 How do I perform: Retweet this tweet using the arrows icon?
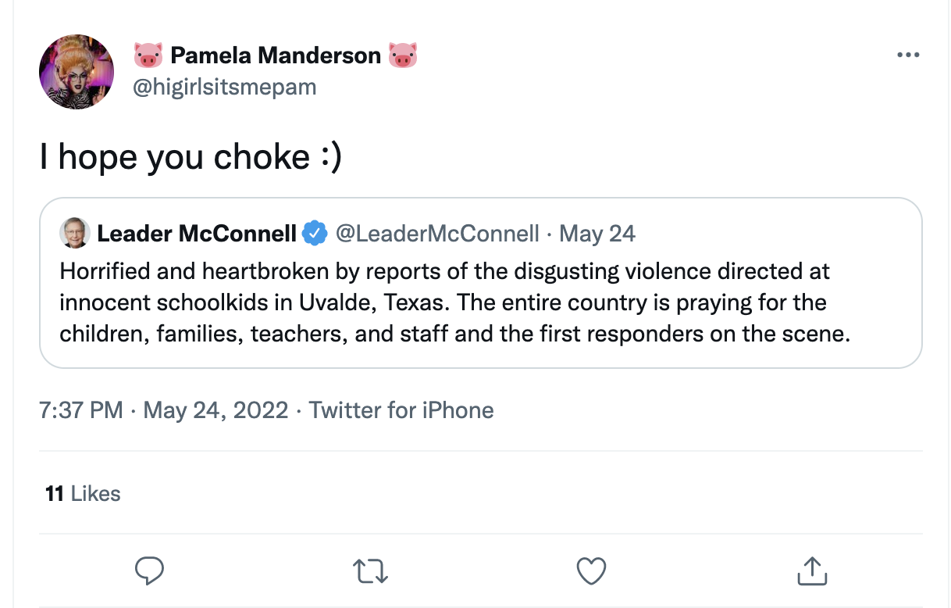click(370, 571)
